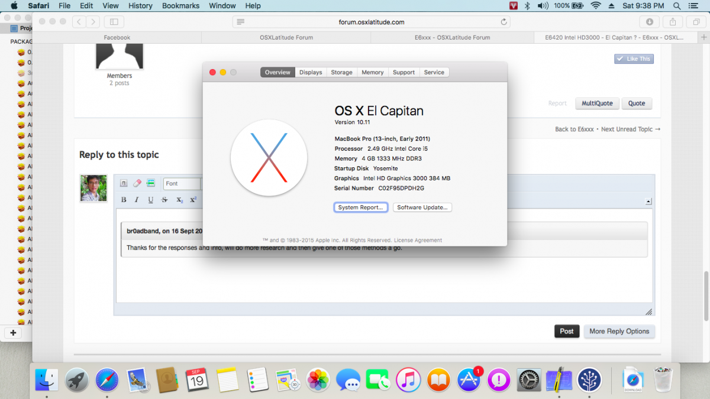
Task: Open the Apple menu
Action: pos(14,6)
